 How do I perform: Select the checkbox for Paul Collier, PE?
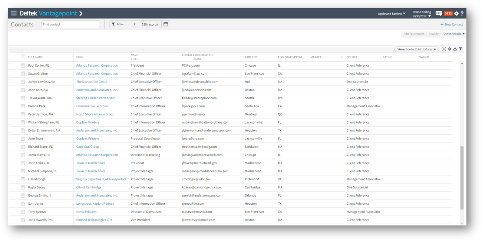click(x=23, y=65)
